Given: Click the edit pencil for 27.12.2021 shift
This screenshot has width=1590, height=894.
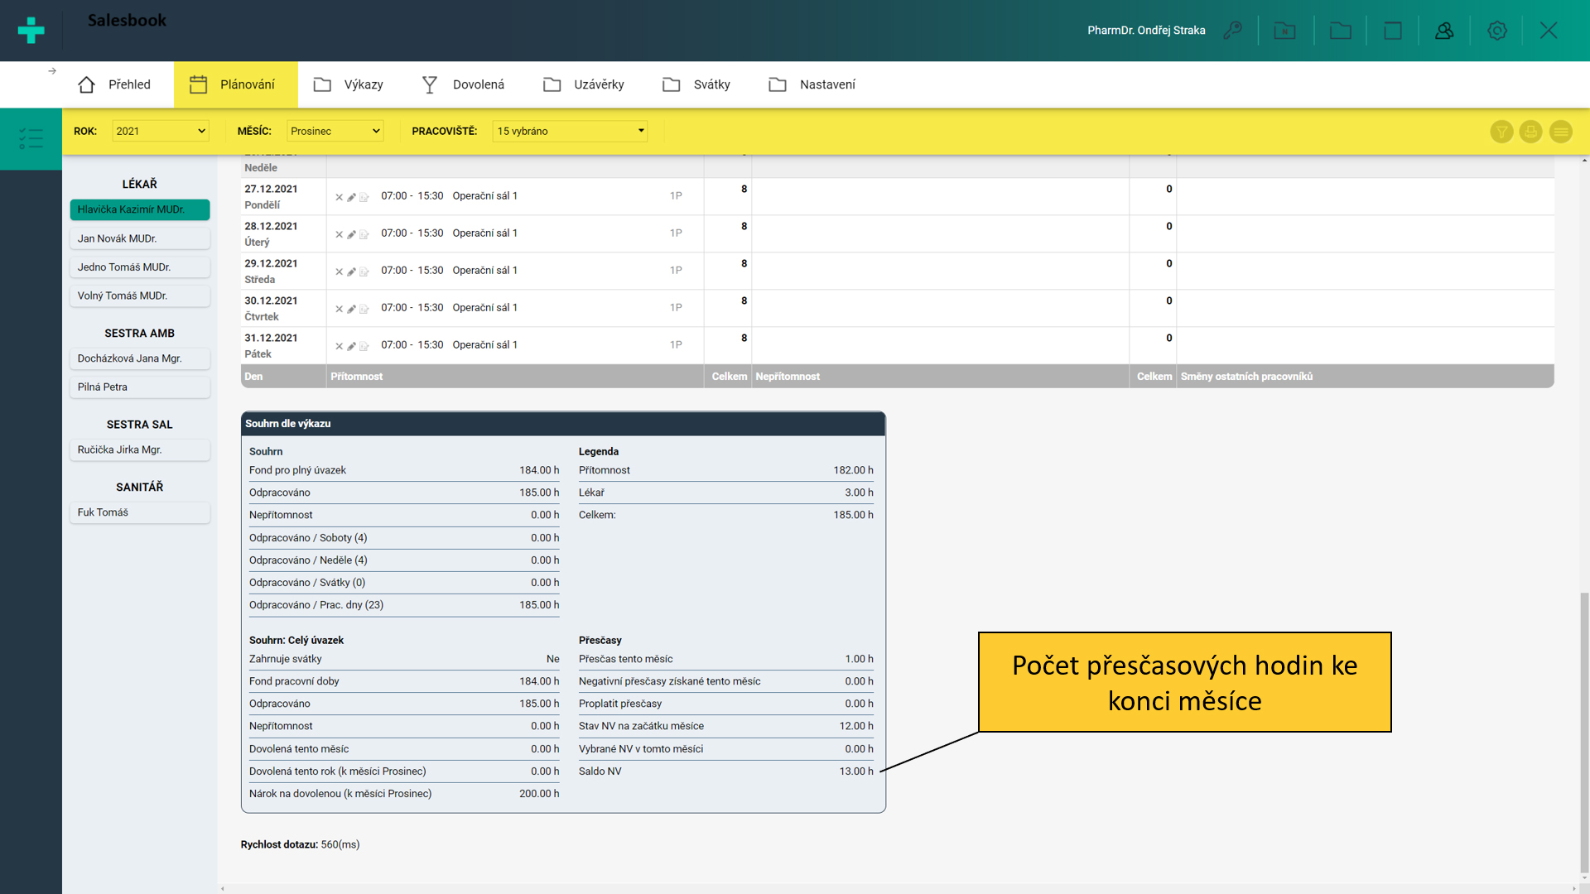Looking at the screenshot, I should click(x=351, y=197).
